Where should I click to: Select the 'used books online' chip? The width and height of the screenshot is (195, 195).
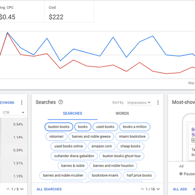[x=68, y=146]
